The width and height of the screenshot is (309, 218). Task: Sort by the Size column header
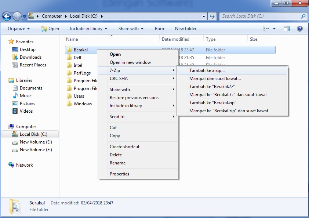click(x=254, y=39)
